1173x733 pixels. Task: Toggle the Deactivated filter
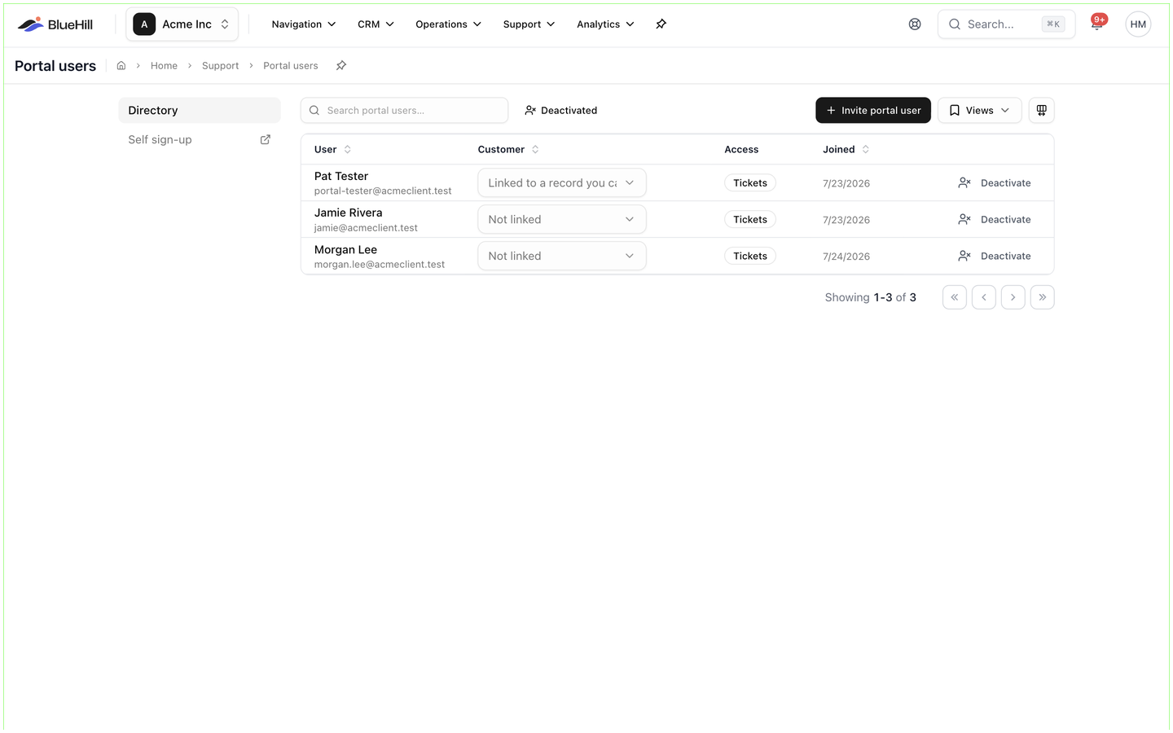(x=560, y=111)
